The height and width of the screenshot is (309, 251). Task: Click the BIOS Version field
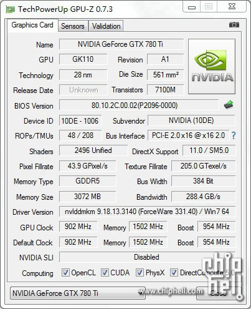(139, 105)
